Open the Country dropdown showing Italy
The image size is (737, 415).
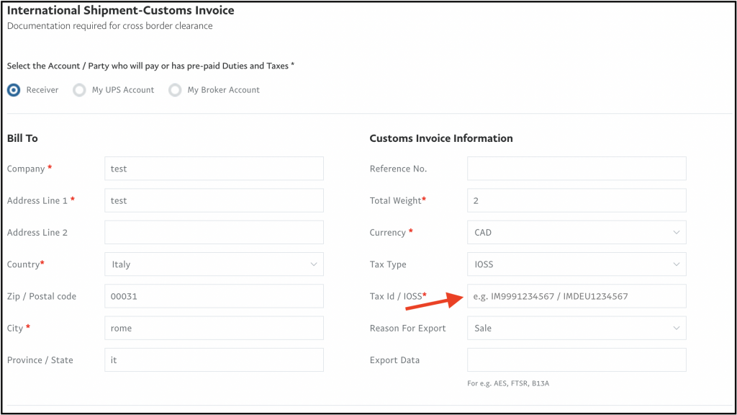coord(214,264)
